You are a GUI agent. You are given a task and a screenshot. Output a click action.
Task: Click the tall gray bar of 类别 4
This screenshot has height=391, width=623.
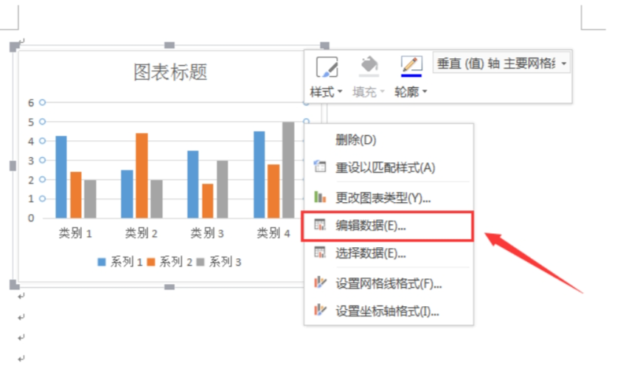tap(288, 170)
